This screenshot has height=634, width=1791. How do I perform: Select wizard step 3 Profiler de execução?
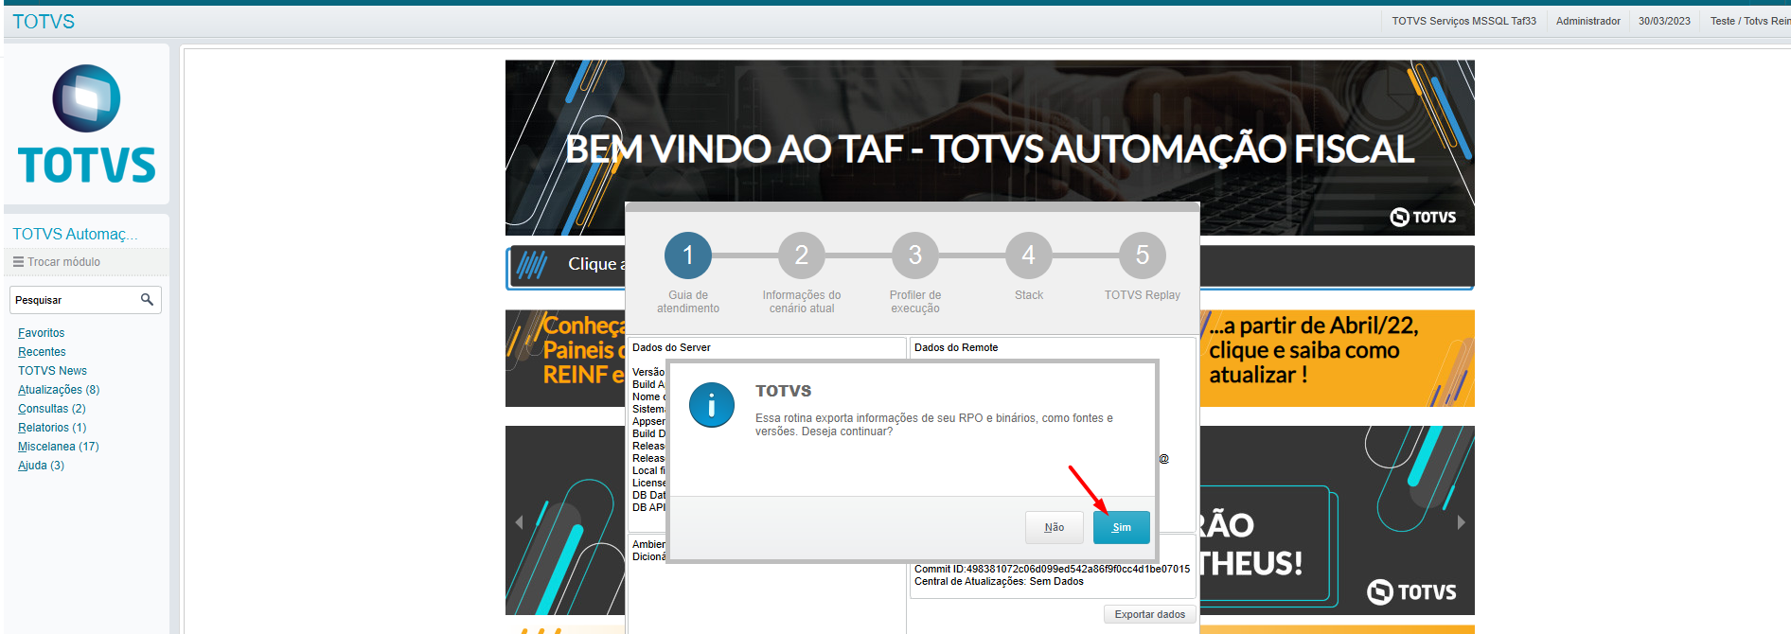(915, 255)
